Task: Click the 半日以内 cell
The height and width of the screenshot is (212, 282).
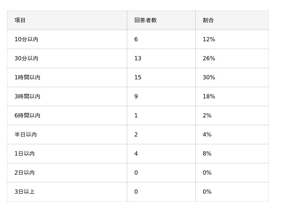Action: coord(26,135)
